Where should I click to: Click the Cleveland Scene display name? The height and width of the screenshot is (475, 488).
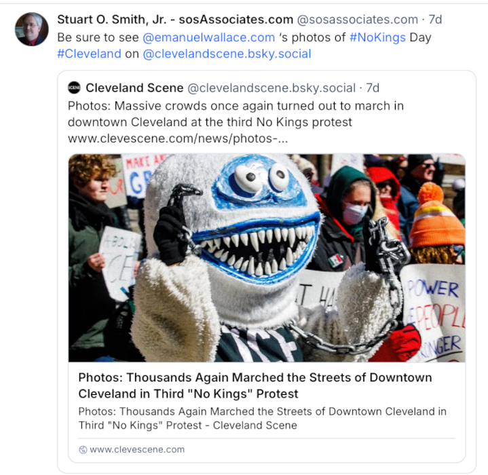[134, 88]
